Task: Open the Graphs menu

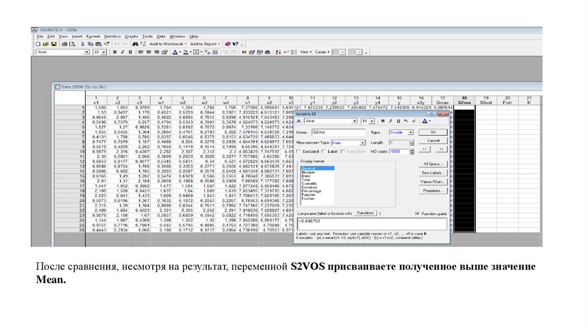Action: tap(131, 36)
